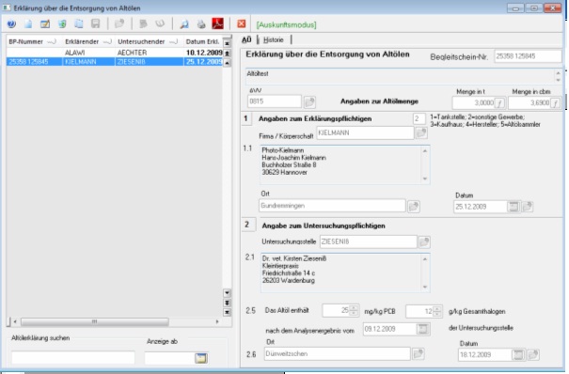
Task: Switch to the Historie tab
Action: pos(274,39)
